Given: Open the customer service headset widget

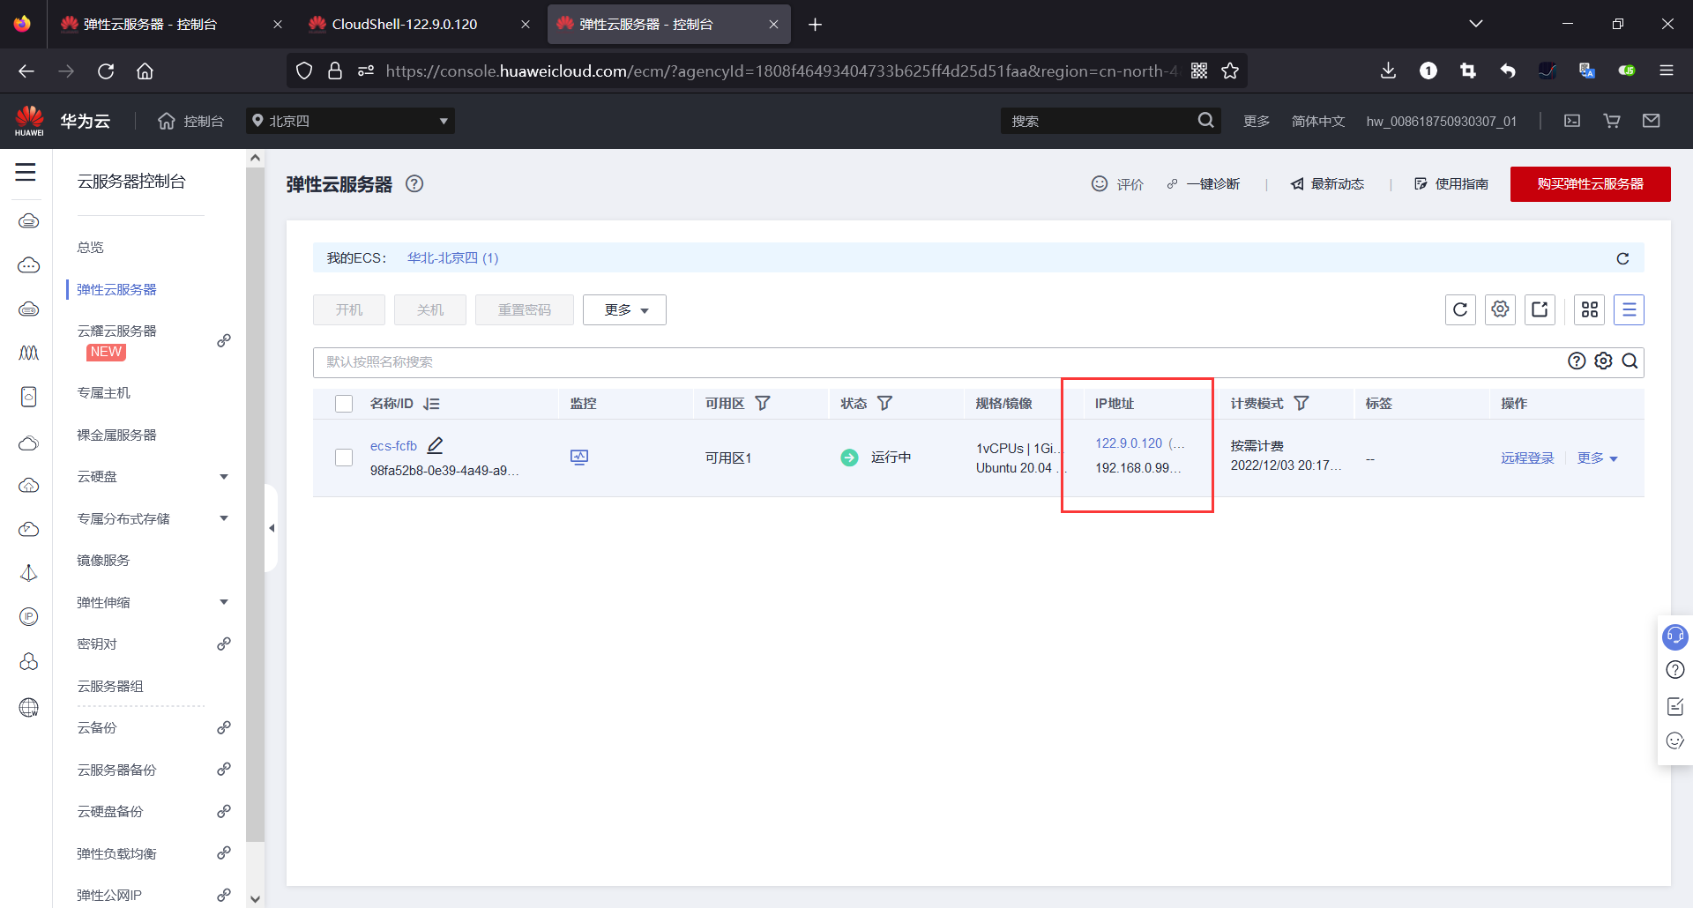Looking at the screenshot, I should tap(1674, 636).
